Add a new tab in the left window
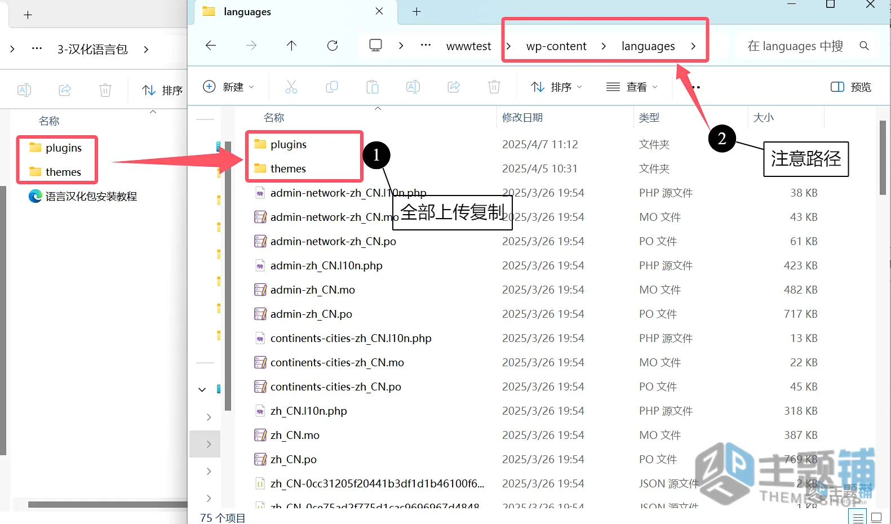 point(28,15)
